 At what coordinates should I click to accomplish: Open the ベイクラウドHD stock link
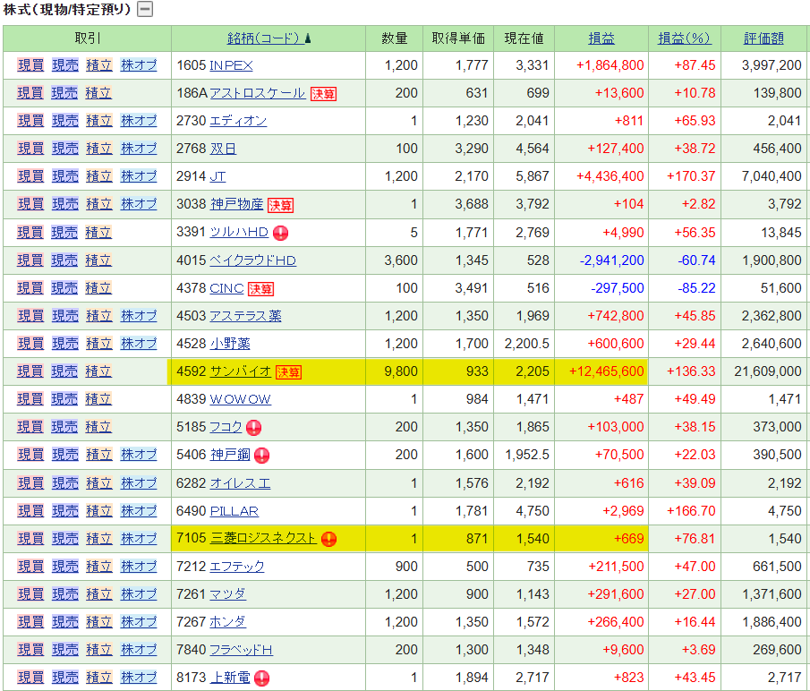coord(252,260)
